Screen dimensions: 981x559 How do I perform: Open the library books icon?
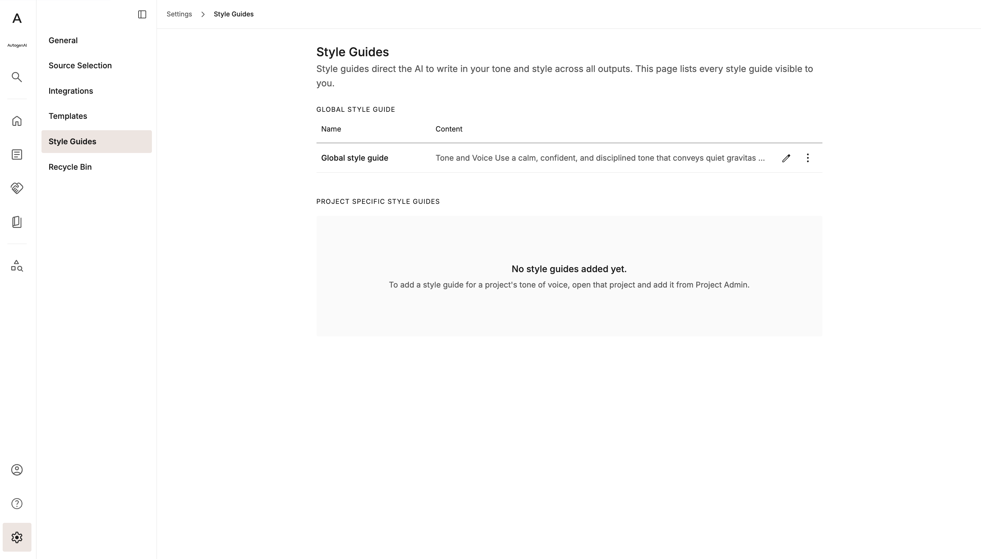coord(17,222)
